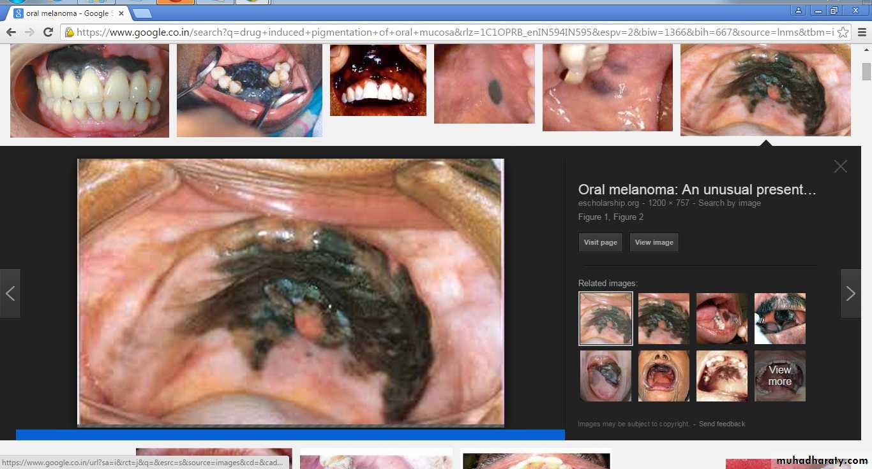Click the browser back arrow
The image size is (872, 469).
[x=11, y=32]
